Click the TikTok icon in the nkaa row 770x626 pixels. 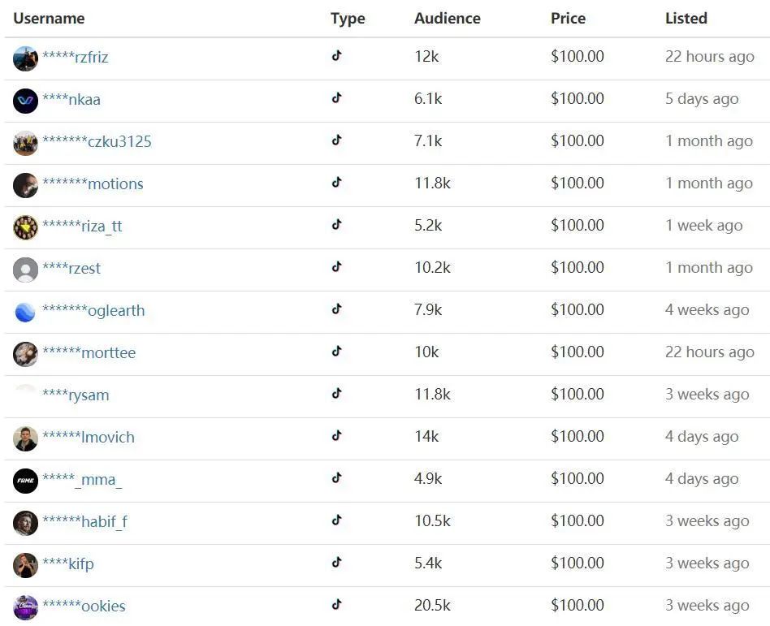[337, 98]
